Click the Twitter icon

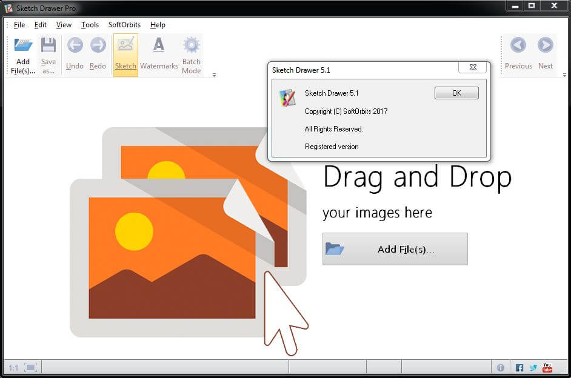[533, 366]
